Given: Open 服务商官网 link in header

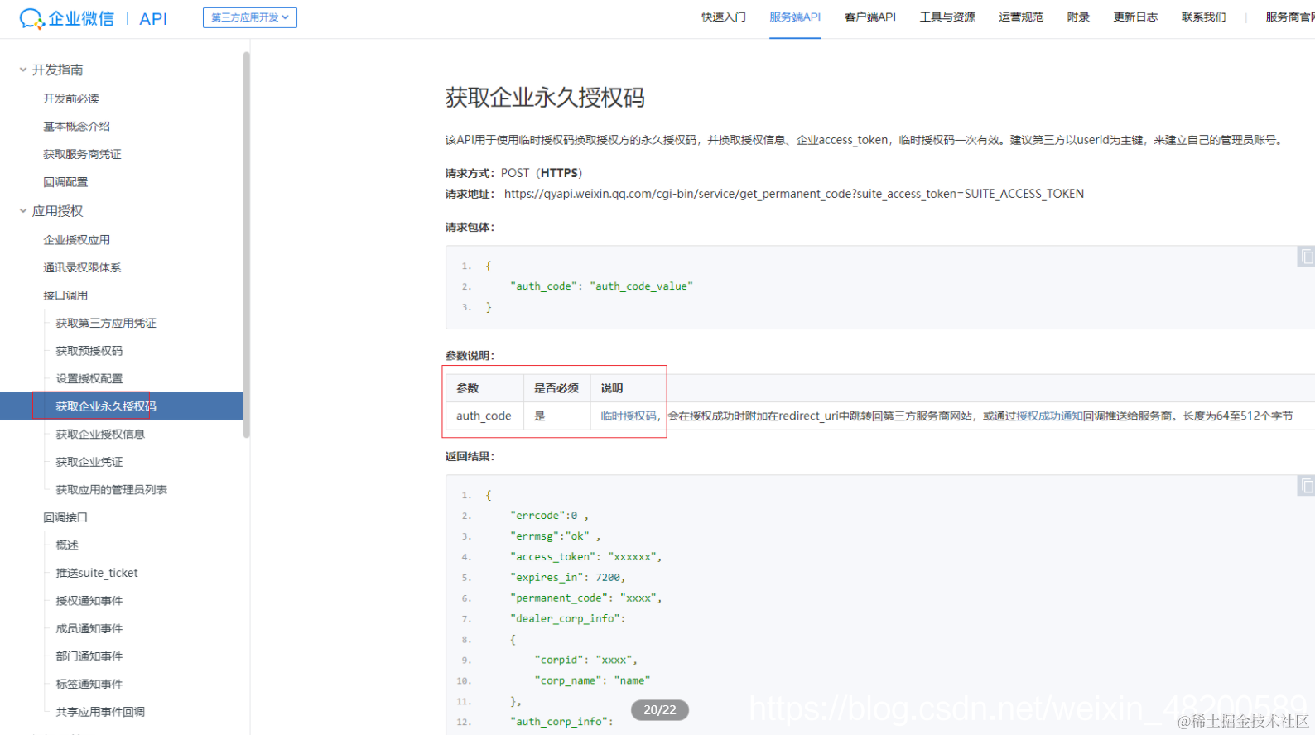Looking at the screenshot, I should pyautogui.click(x=1289, y=17).
